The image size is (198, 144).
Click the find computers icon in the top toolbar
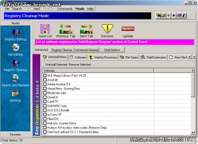coord(158,16)
